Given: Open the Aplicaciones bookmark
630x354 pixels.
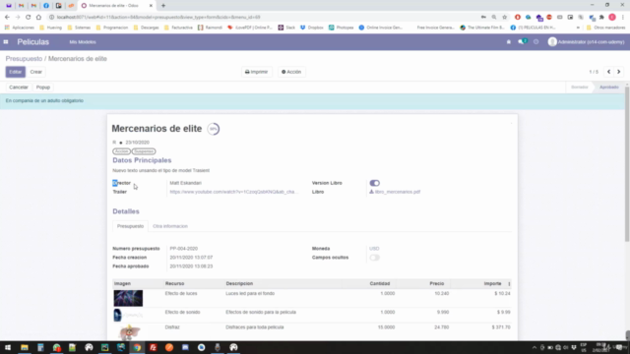Looking at the screenshot, I should pyautogui.click(x=20, y=28).
